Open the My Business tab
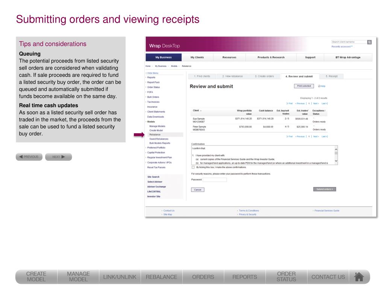The width and height of the screenshot is (385, 289). pyautogui.click(x=164, y=57)
